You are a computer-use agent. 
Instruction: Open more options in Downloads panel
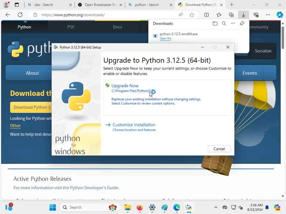coord(233,23)
